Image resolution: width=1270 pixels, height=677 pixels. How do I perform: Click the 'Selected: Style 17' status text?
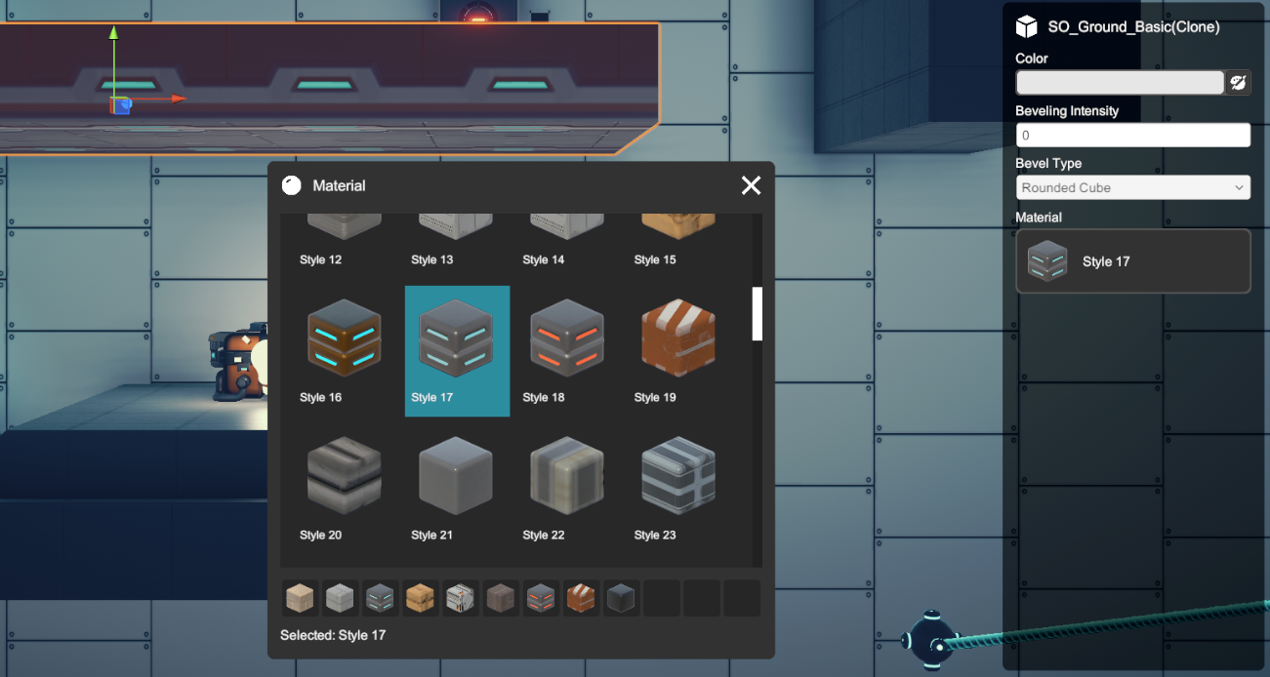coord(333,635)
